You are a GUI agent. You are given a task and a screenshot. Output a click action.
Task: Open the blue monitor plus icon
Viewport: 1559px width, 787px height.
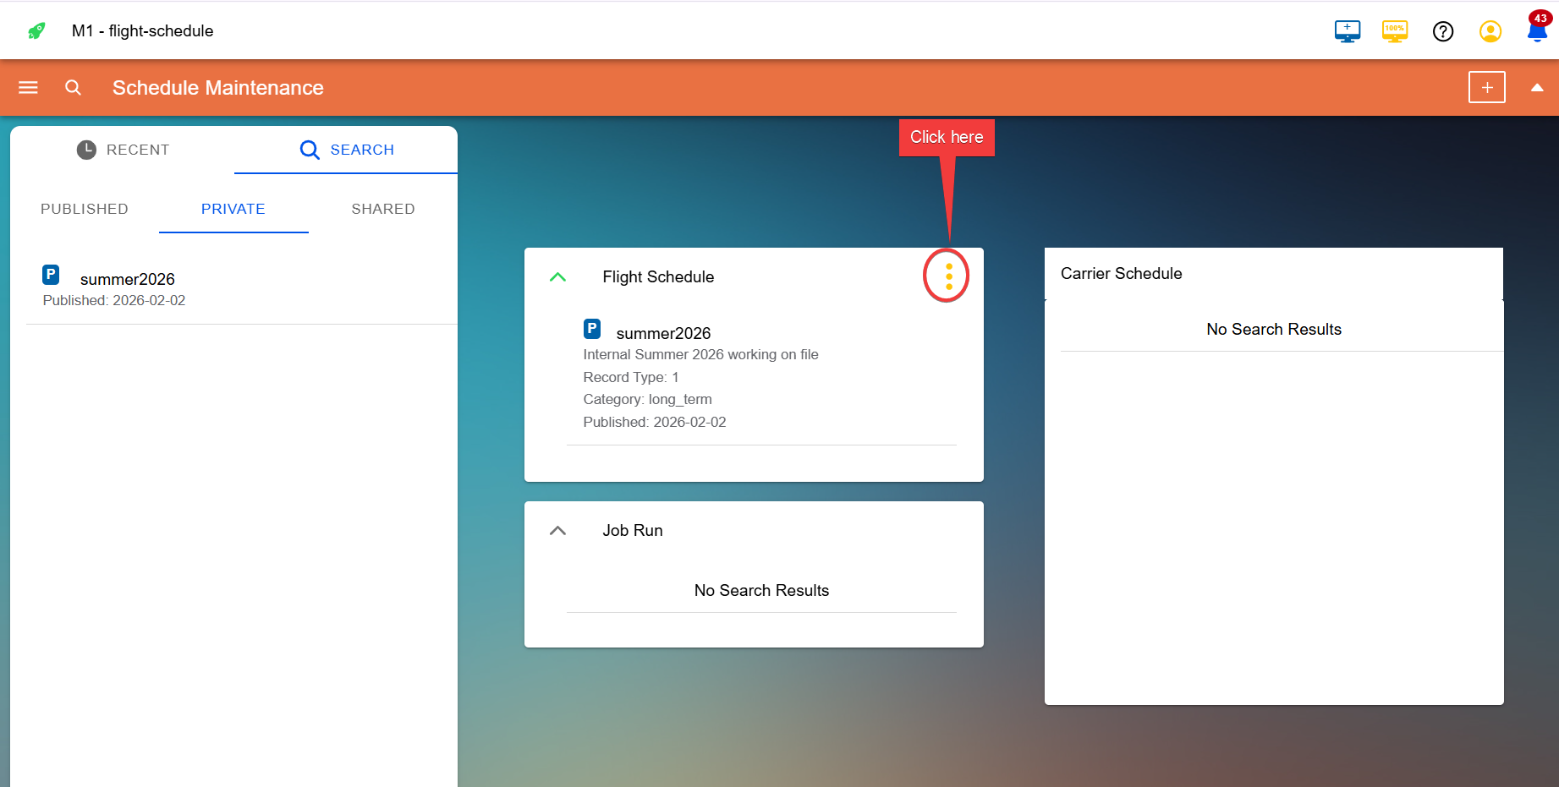pos(1348,31)
